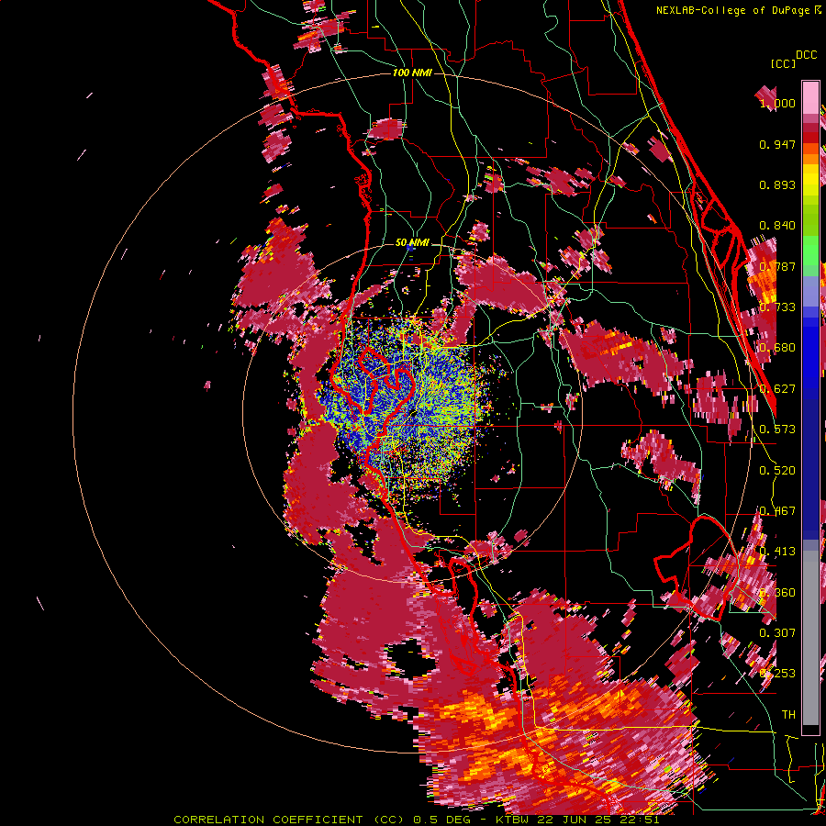
Task: Click the 0.680 scale value
Action: [x=777, y=348]
